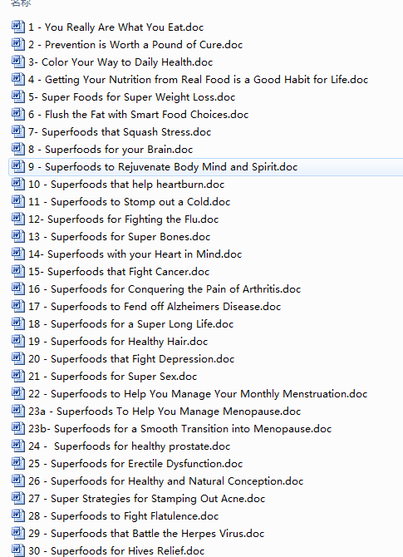Click icon beside '19 - Superfoods for Healthy Hair.doc'
The height and width of the screenshot is (557, 403).
18,341
